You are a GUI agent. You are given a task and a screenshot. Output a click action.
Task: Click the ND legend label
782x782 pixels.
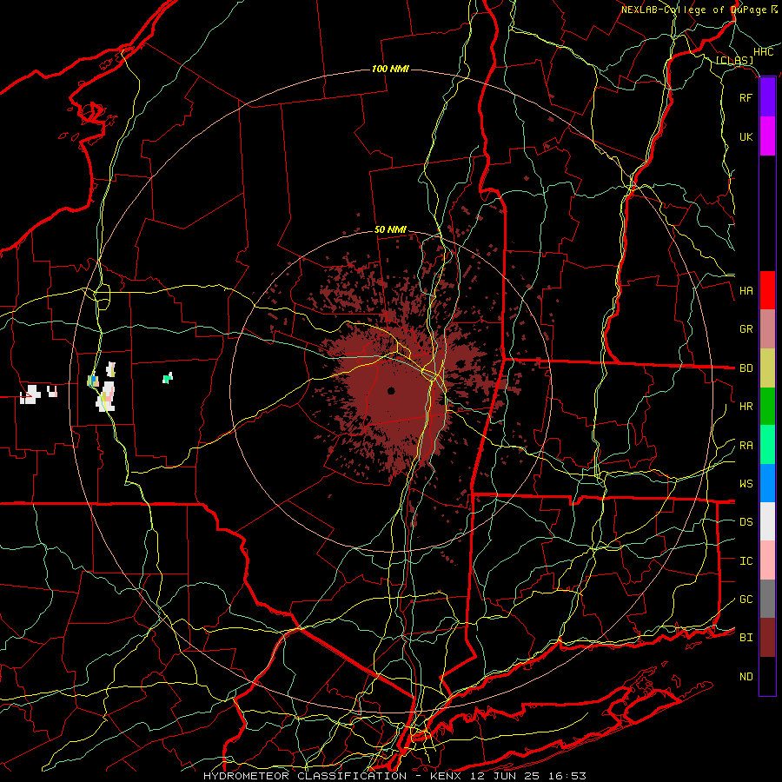[x=746, y=677]
